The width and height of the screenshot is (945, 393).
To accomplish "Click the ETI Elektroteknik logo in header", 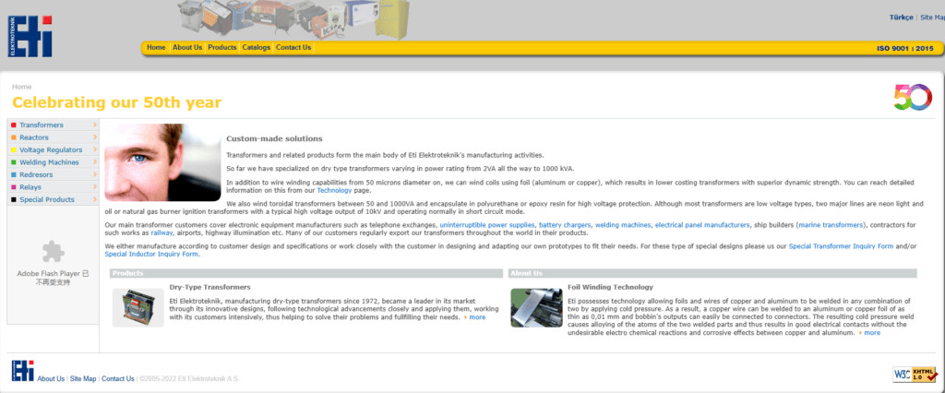I will pyautogui.click(x=30, y=36).
